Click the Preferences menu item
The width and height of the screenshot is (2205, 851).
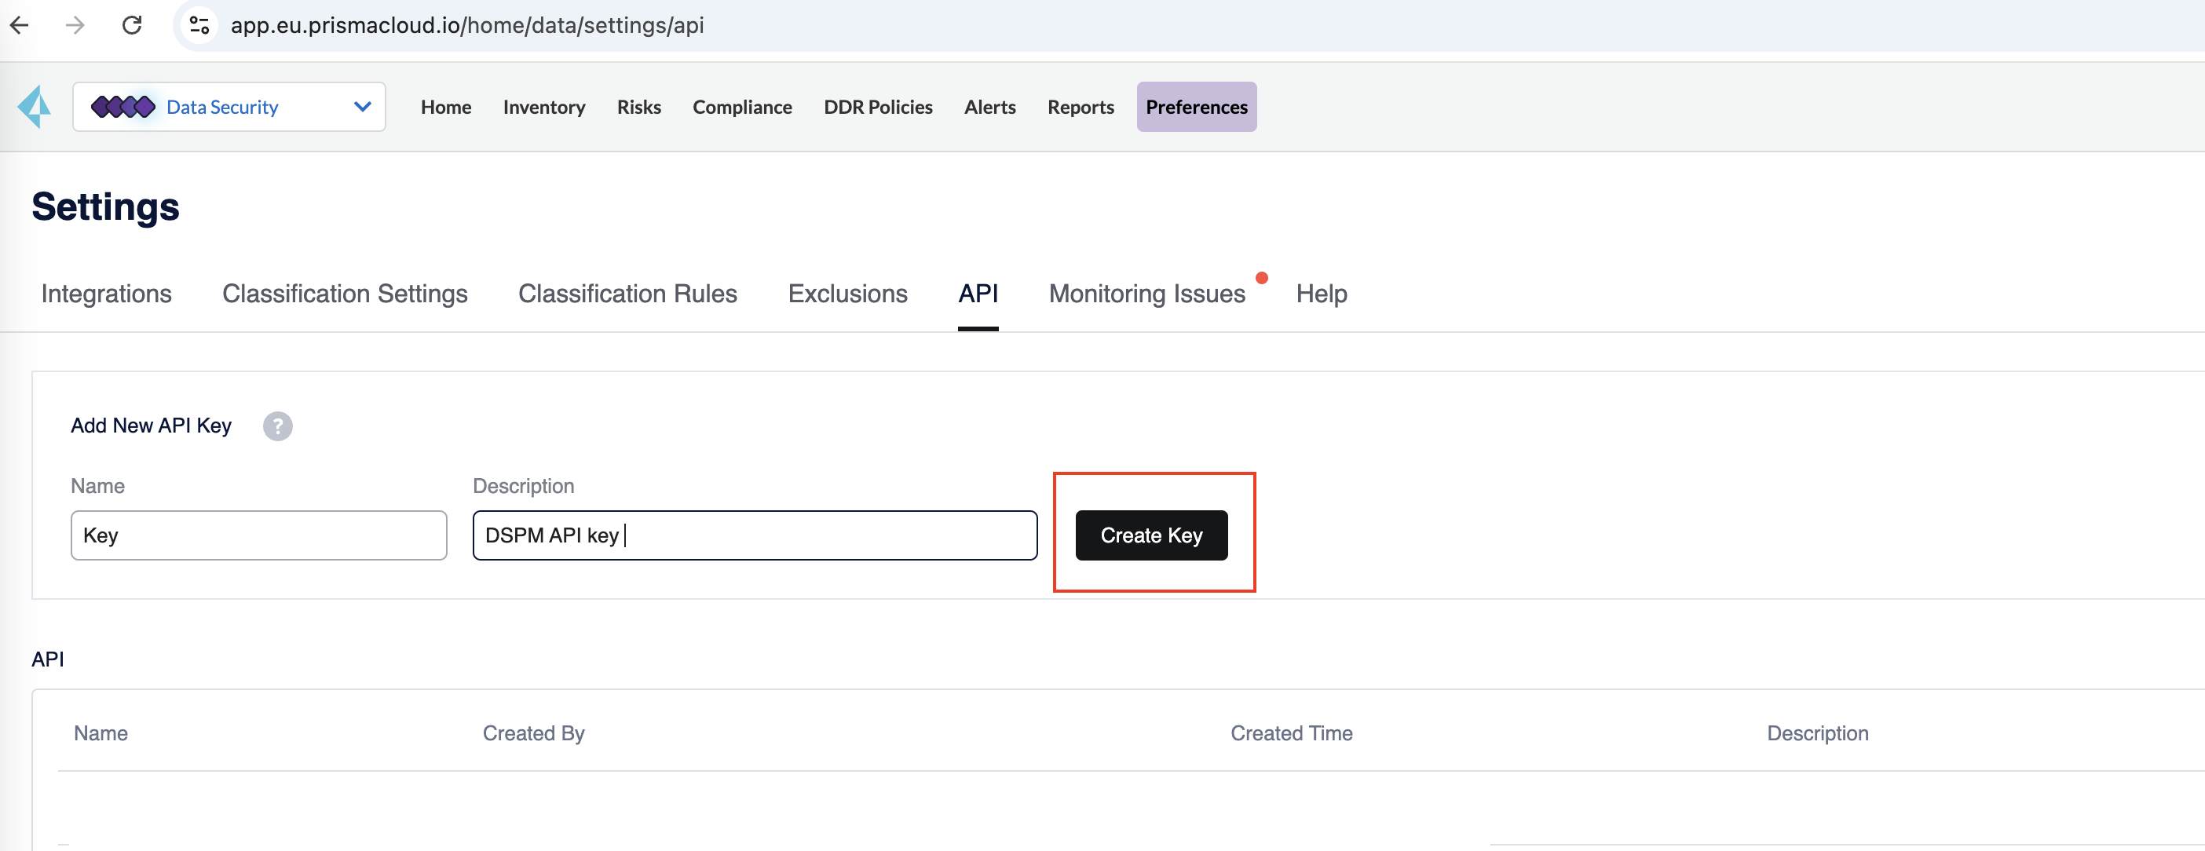(x=1197, y=105)
